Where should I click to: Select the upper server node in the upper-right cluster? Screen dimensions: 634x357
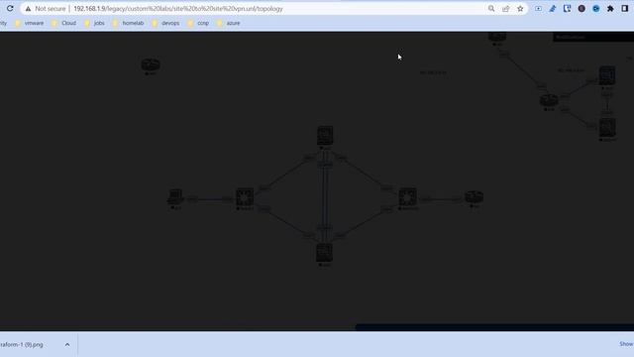[607, 75]
